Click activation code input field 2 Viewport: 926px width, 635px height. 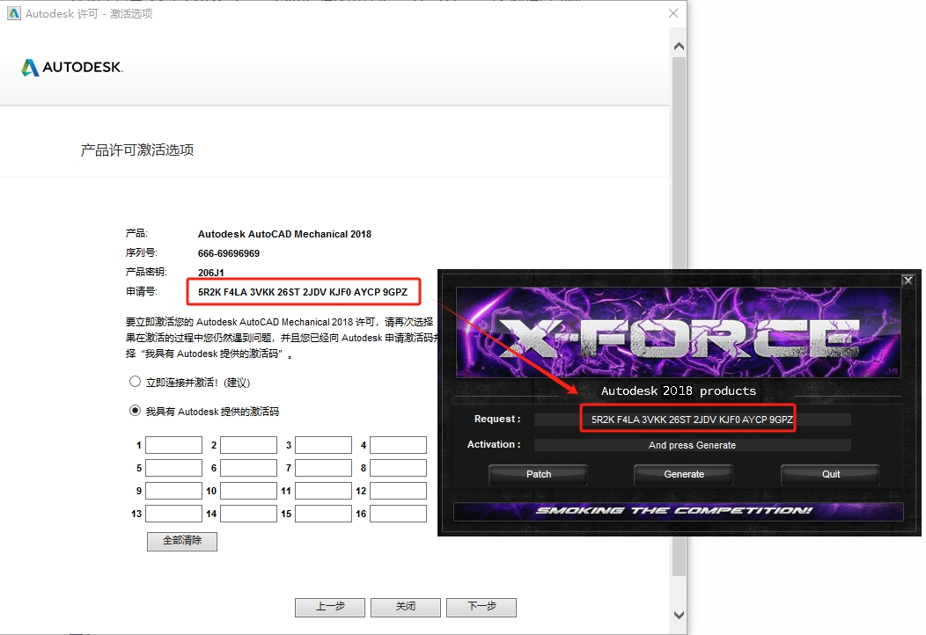[248, 445]
